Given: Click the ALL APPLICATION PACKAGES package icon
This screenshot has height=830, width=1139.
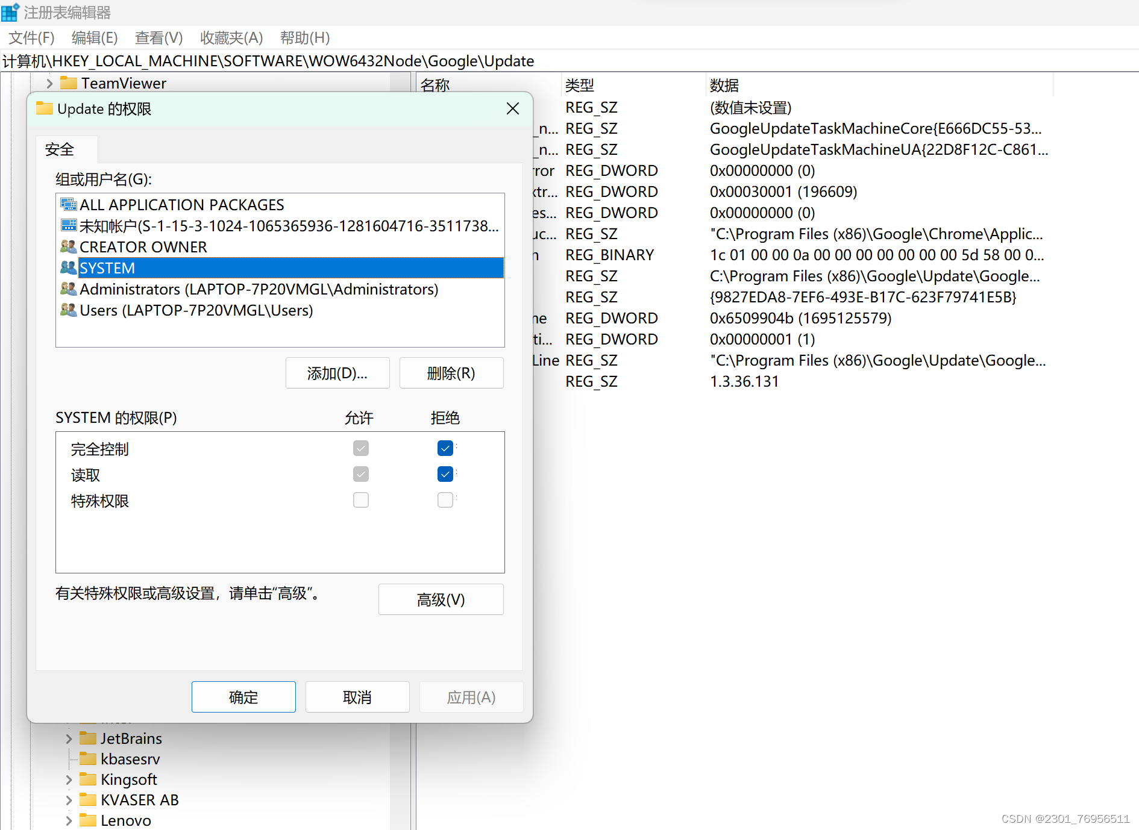Looking at the screenshot, I should (x=67, y=204).
